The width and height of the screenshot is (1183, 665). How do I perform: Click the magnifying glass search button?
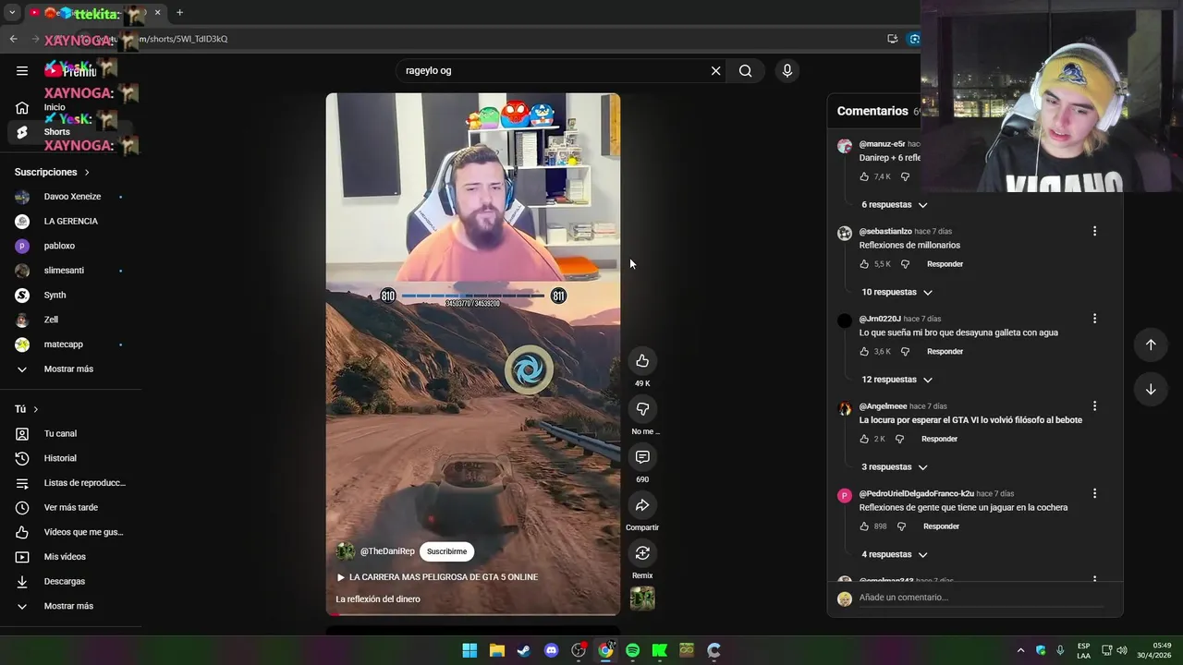pos(746,70)
